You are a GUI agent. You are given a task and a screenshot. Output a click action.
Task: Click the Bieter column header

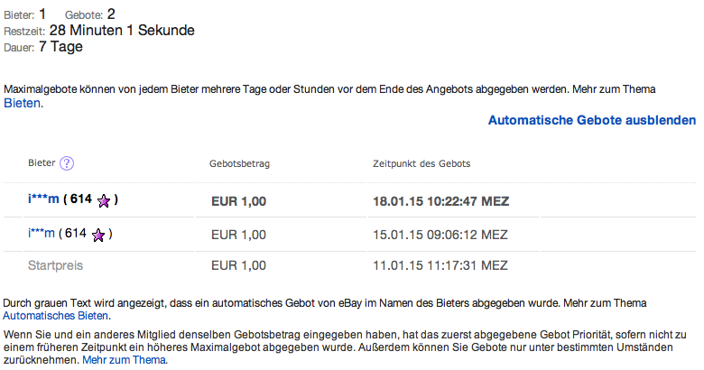(x=42, y=163)
